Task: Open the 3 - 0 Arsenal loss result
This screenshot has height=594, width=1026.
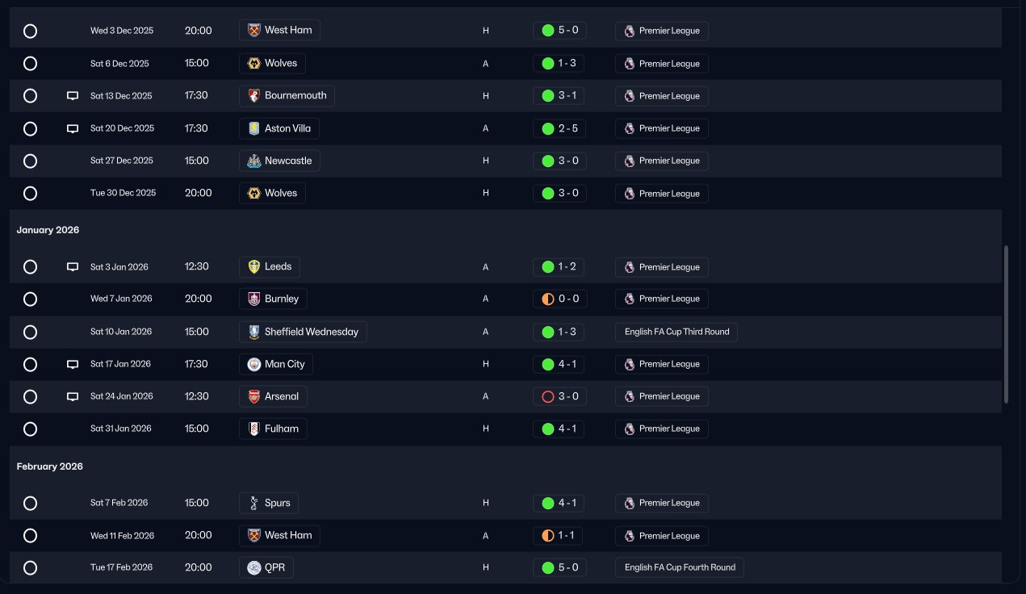Action: 559,396
